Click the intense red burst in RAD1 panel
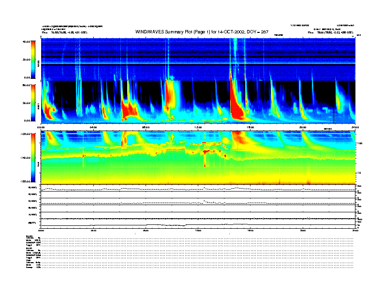Screen dimensions: 383x296 (237, 106)
